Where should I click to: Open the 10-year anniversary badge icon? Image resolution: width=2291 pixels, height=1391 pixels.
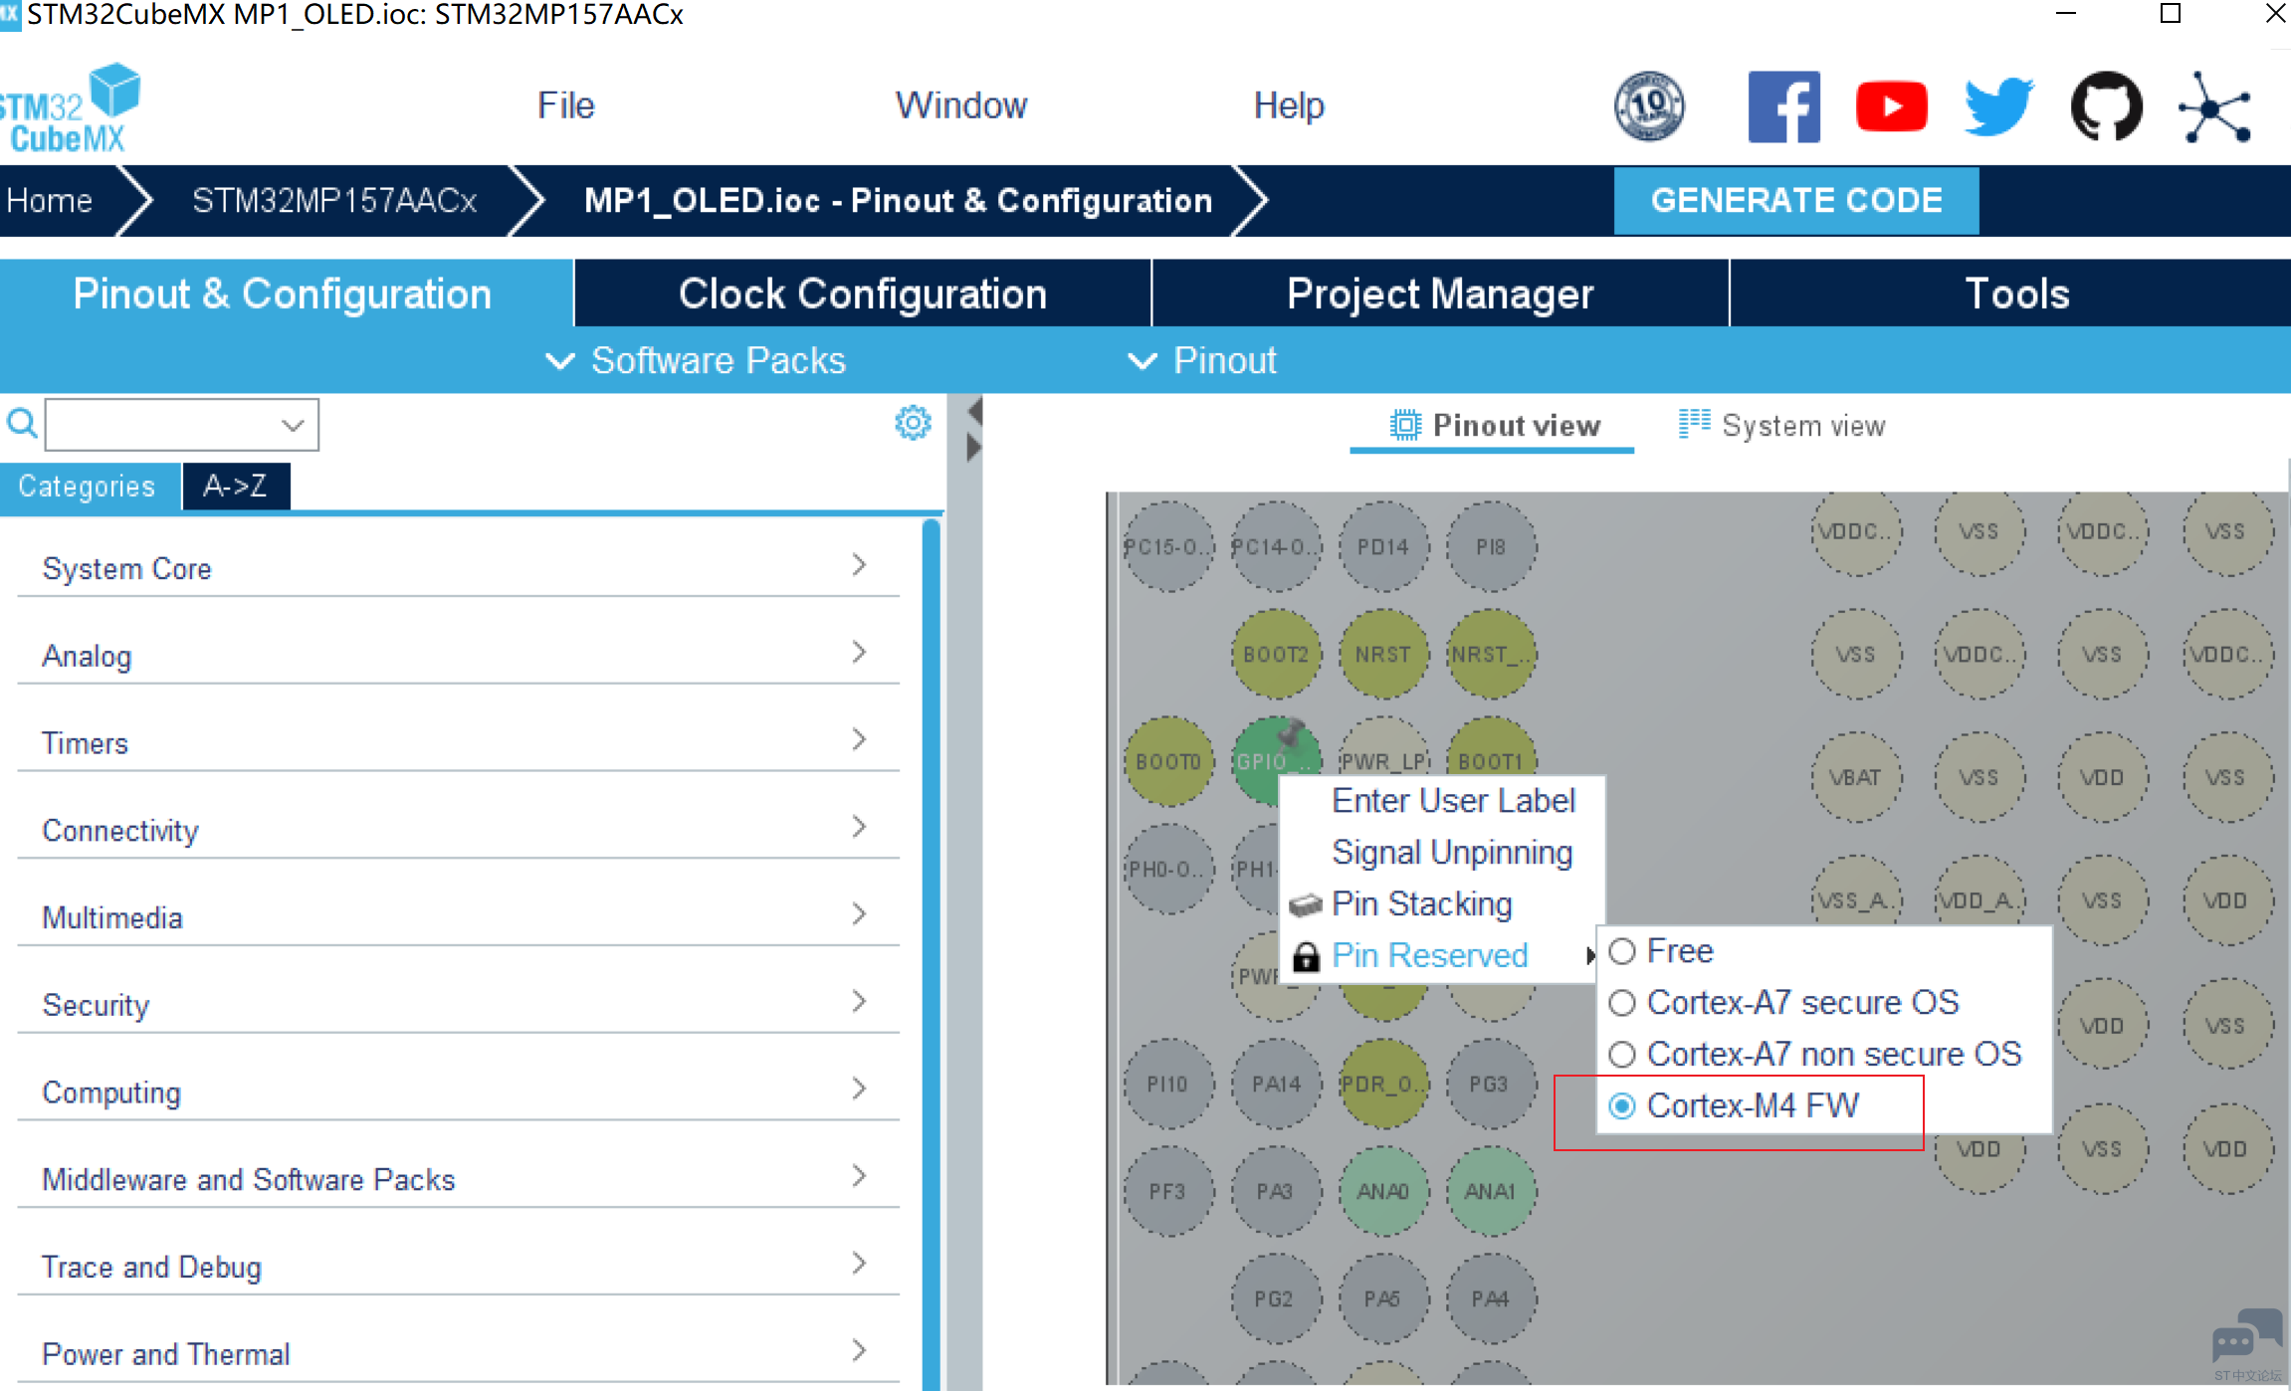click(1649, 105)
